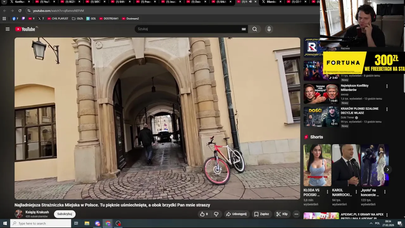405x228 pixels.
Task: Open DOSTREAM1 bookmark
Action: pyautogui.click(x=109, y=19)
